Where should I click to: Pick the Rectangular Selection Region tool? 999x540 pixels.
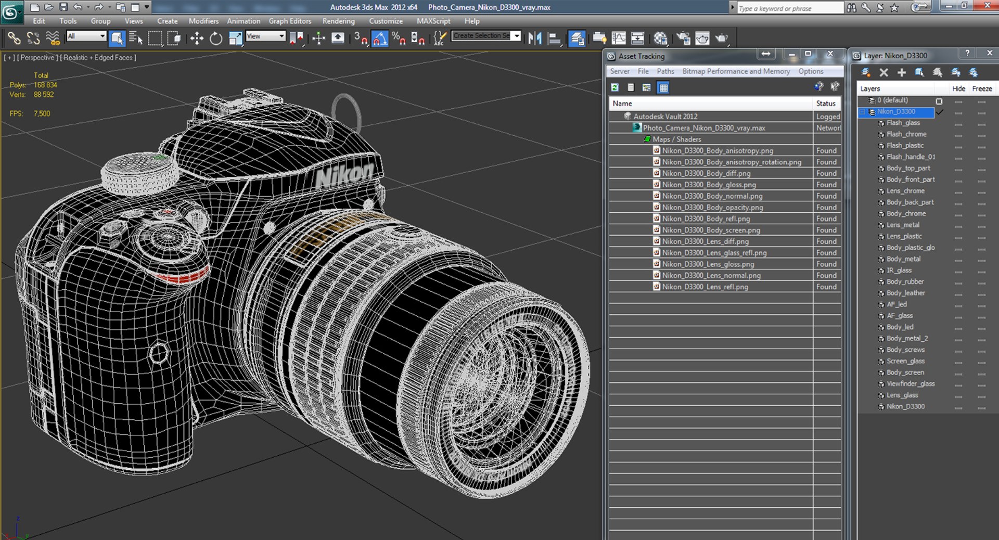point(155,38)
